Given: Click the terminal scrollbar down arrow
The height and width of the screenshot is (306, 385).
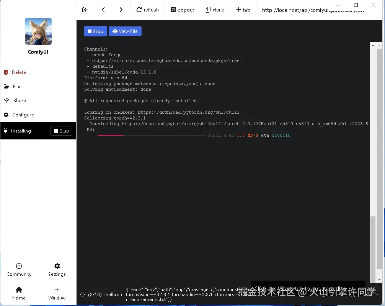Looking at the screenshot, I should pos(379,280).
